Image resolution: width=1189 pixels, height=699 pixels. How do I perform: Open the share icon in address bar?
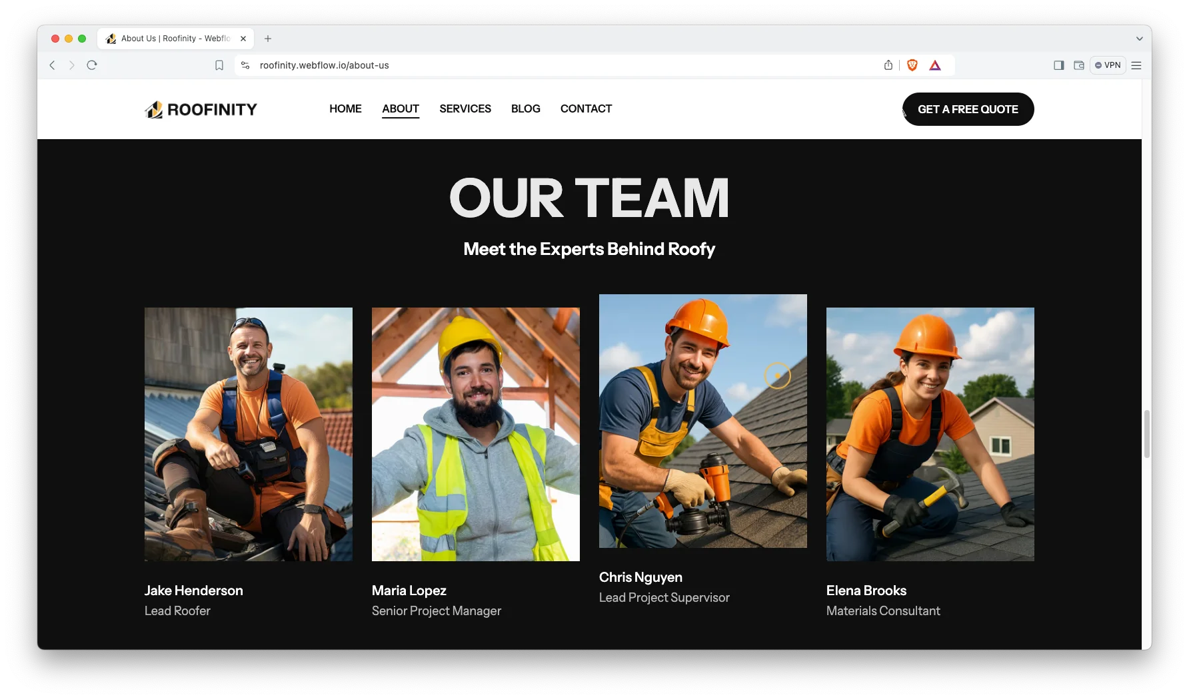click(x=888, y=65)
